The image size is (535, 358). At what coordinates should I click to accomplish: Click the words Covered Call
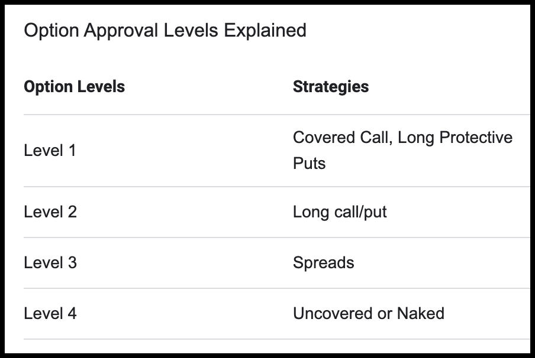(343, 138)
